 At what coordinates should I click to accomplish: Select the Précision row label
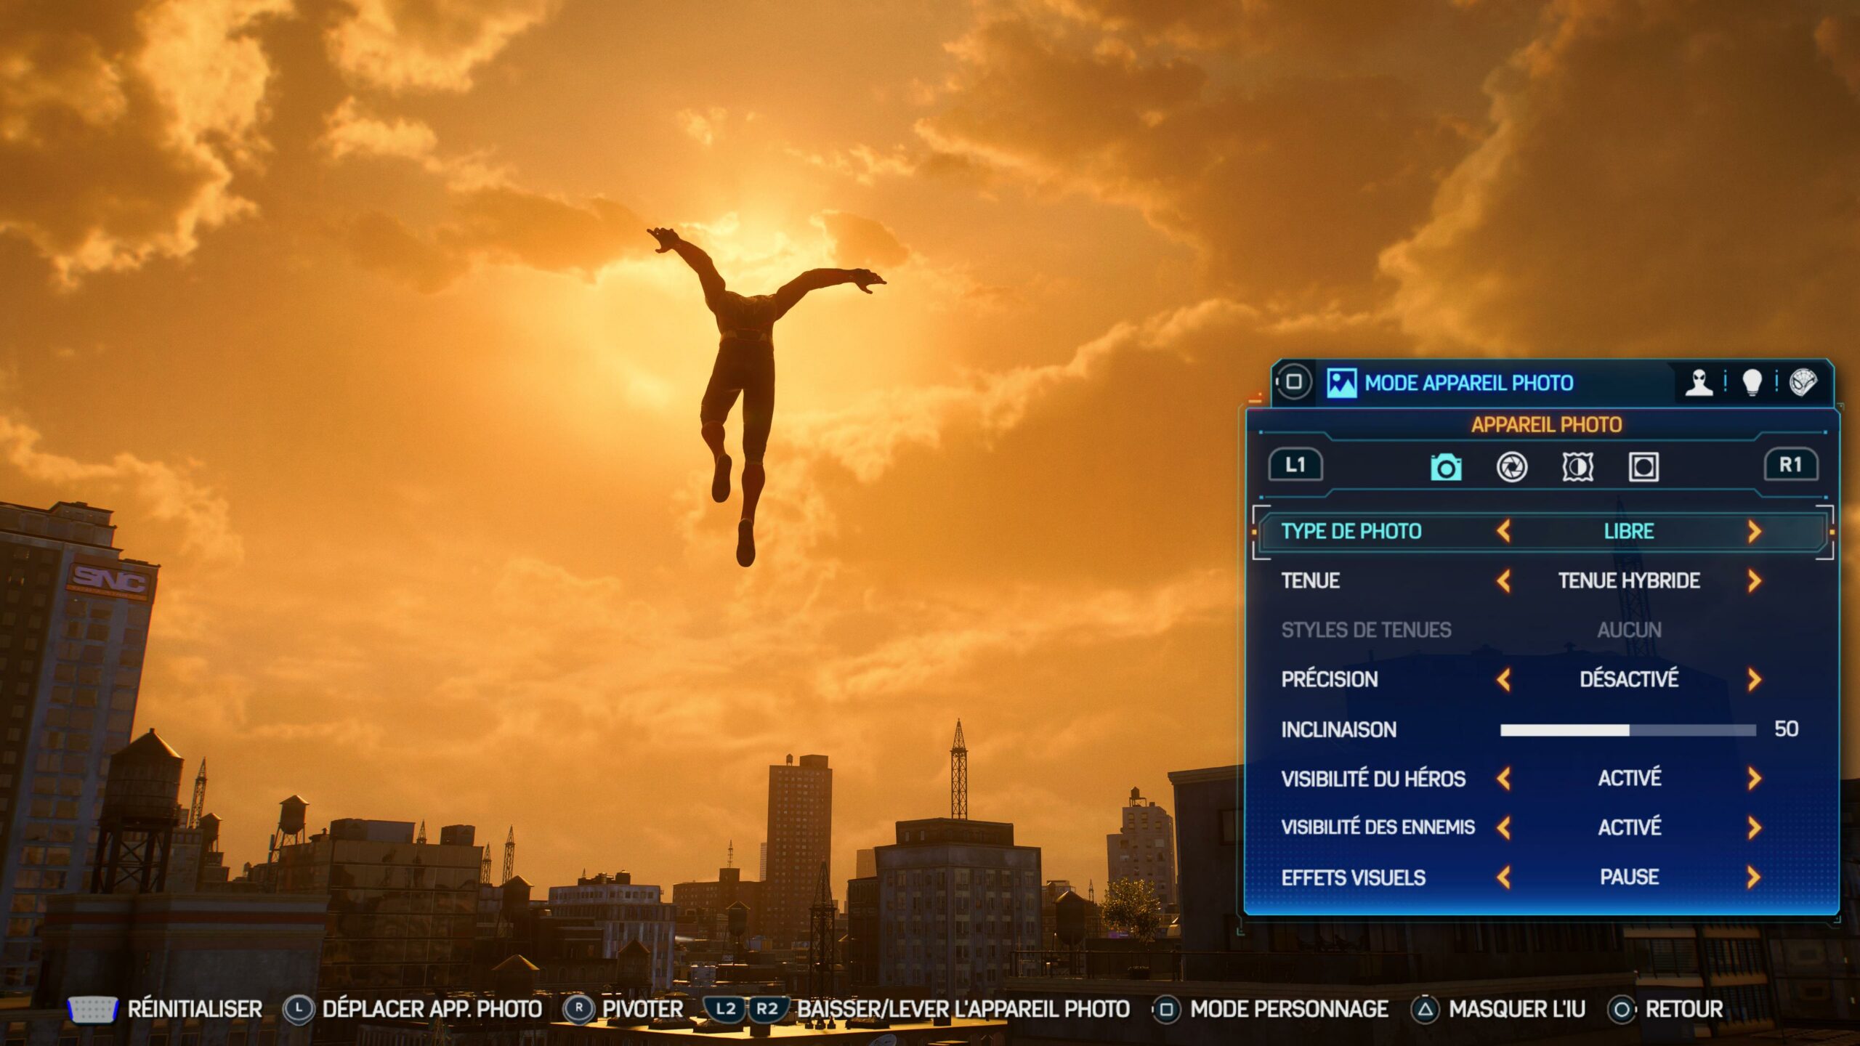coord(1330,679)
